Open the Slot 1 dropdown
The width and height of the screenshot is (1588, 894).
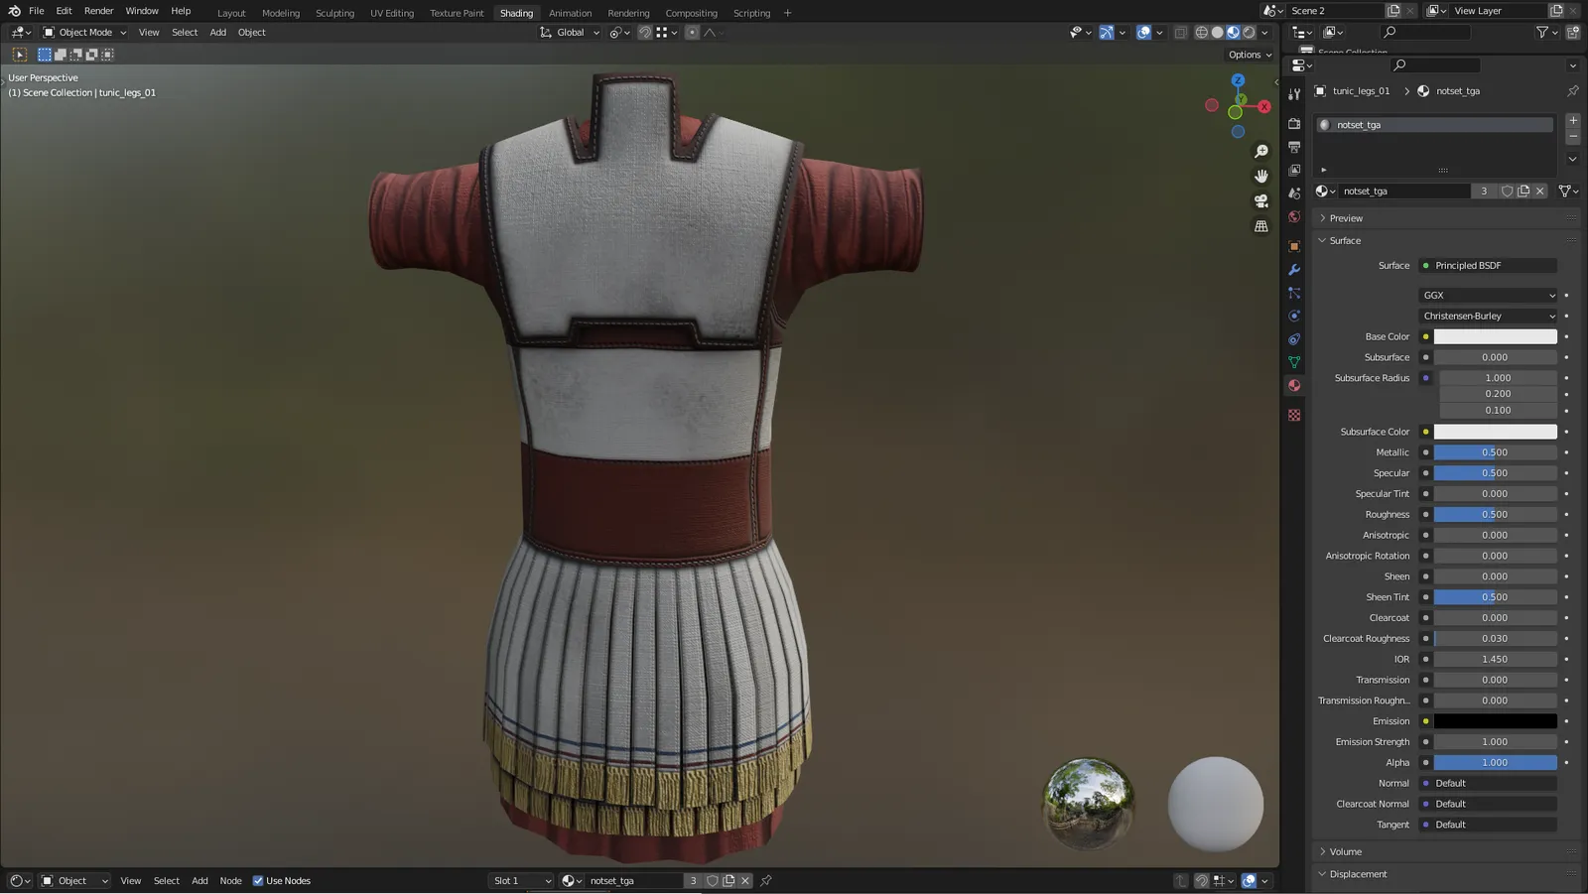522,881
